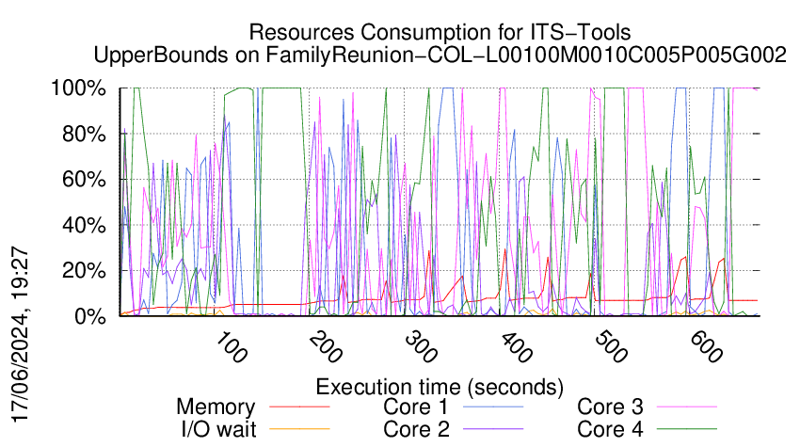The width and height of the screenshot is (800, 447).
Task: Click the I/O wait legend label
Action: point(218,430)
